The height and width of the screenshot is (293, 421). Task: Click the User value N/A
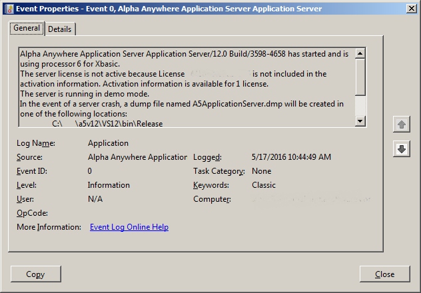point(95,199)
